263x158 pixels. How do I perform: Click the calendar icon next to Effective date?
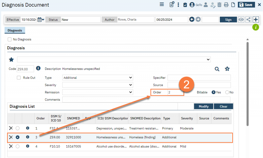pos(40,20)
